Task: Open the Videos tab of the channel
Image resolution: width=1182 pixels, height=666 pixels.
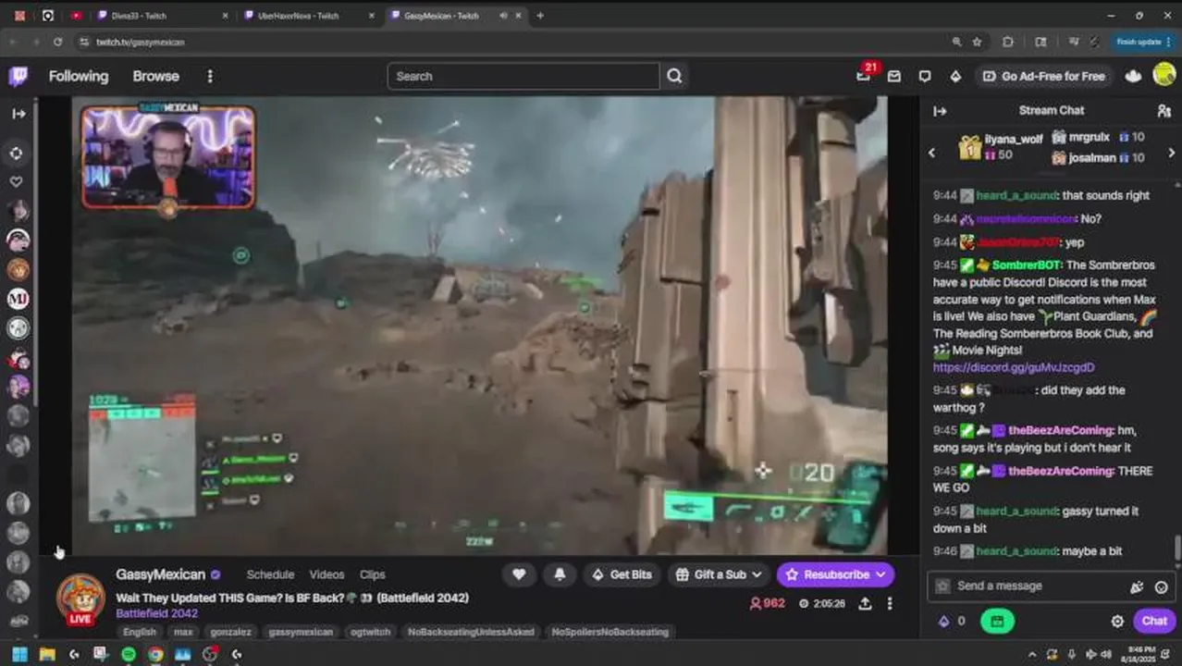Action: (326, 574)
